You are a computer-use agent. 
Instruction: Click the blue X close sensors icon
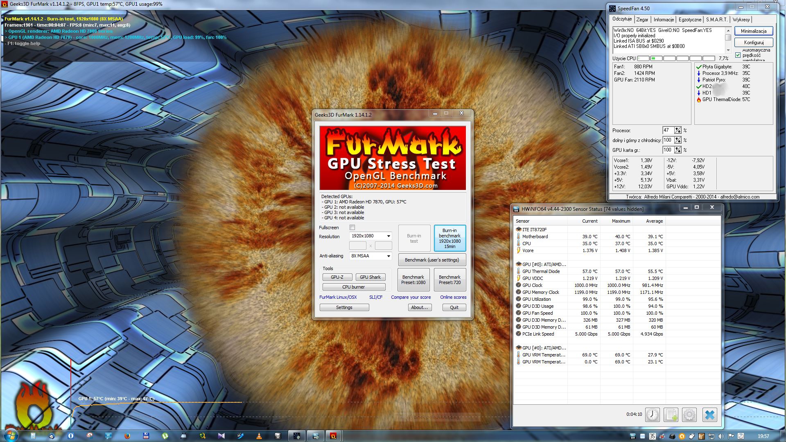[709, 415]
